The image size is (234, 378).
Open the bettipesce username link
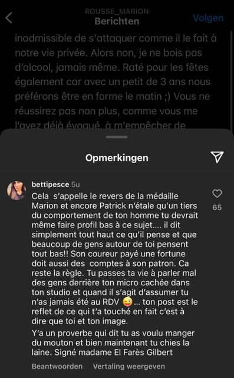pos(51,184)
